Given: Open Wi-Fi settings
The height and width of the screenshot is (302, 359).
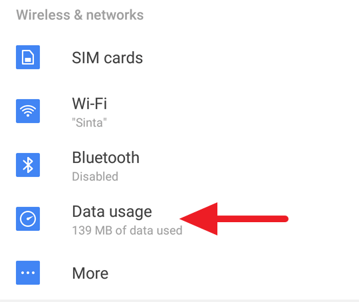Looking at the screenshot, I should [179, 111].
